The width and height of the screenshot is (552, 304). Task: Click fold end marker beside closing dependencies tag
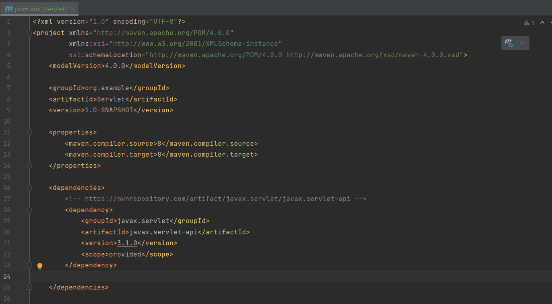click(x=29, y=287)
